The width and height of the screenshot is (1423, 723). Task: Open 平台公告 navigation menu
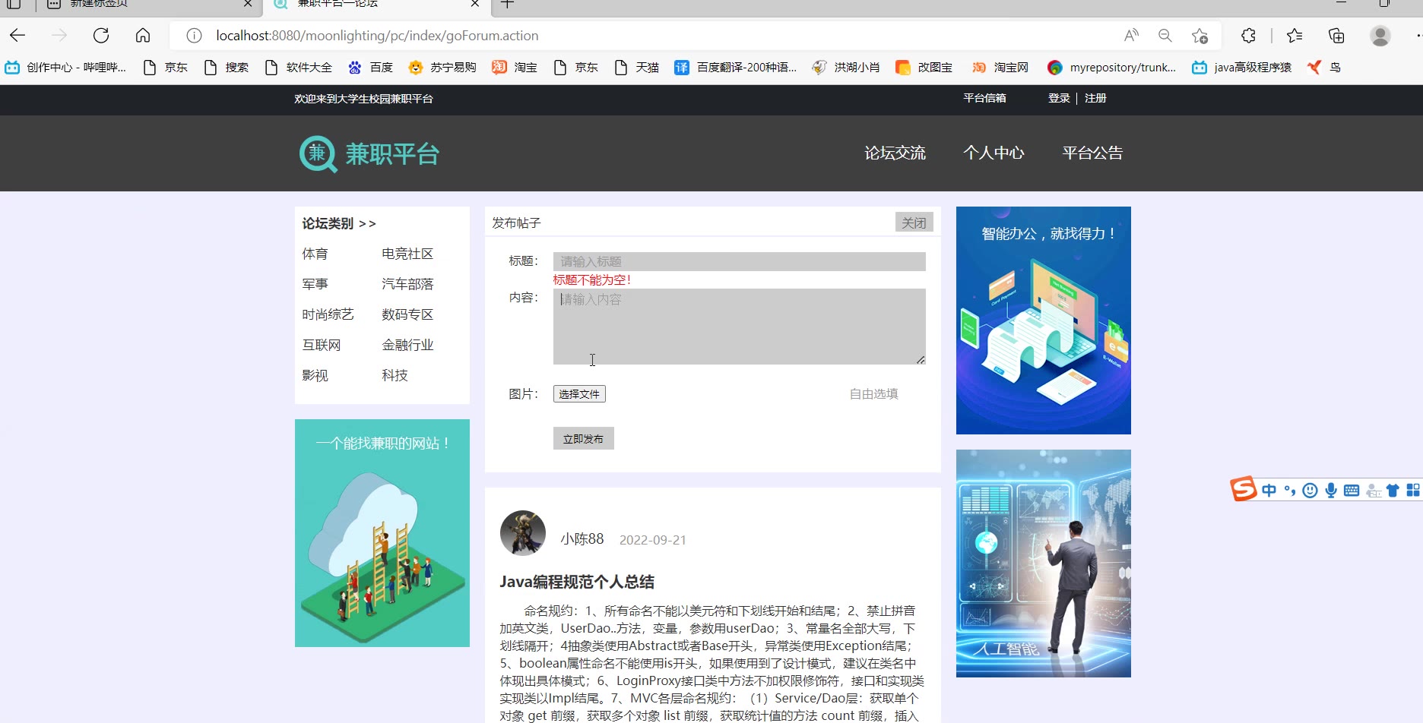1092,153
